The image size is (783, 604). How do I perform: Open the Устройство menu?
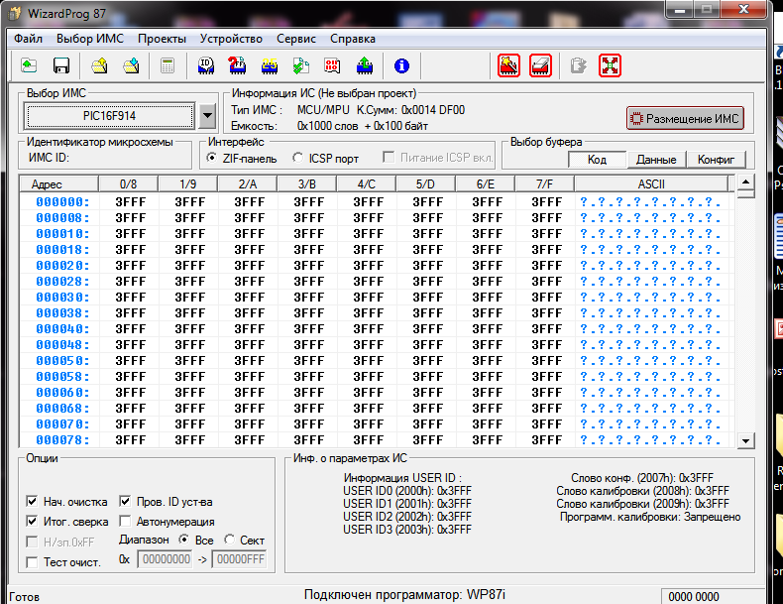(231, 39)
